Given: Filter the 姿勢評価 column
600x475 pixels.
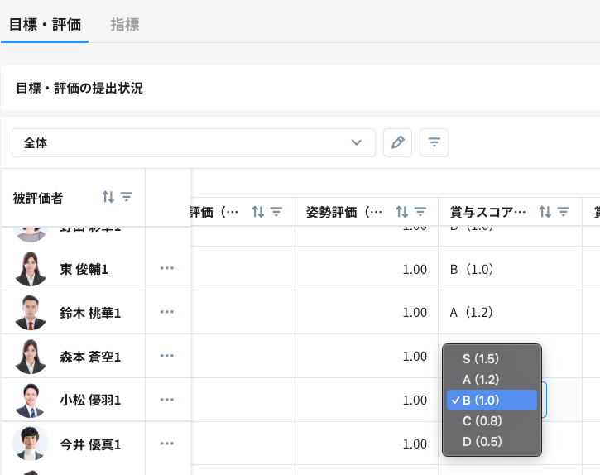Looking at the screenshot, I should click(420, 212).
